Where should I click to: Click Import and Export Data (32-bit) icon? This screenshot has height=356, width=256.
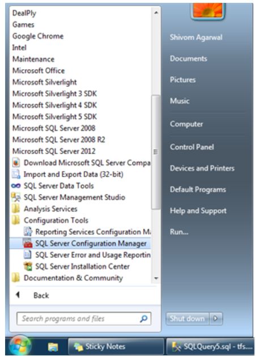coord(16,174)
